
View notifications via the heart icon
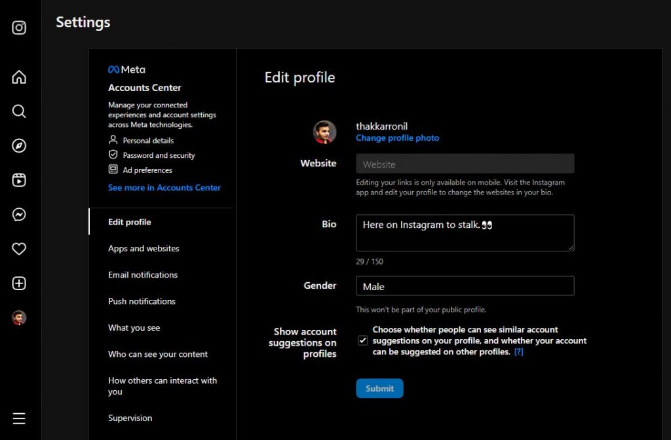[18, 249]
